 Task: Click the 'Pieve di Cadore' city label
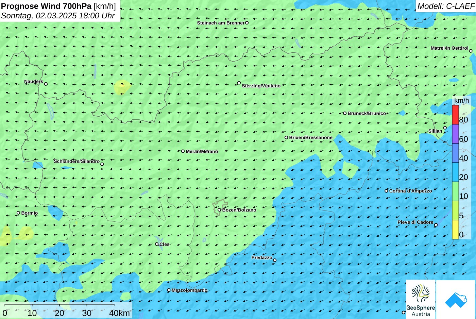click(x=415, y=222)
